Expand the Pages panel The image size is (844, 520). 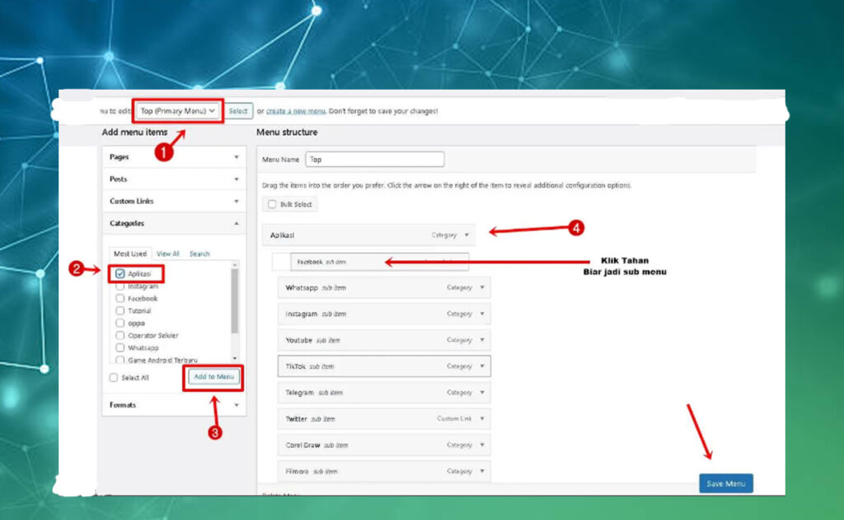coord(237,157)
